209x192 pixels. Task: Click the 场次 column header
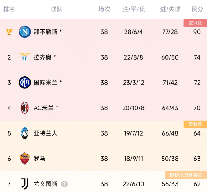(x=104, y=9)
